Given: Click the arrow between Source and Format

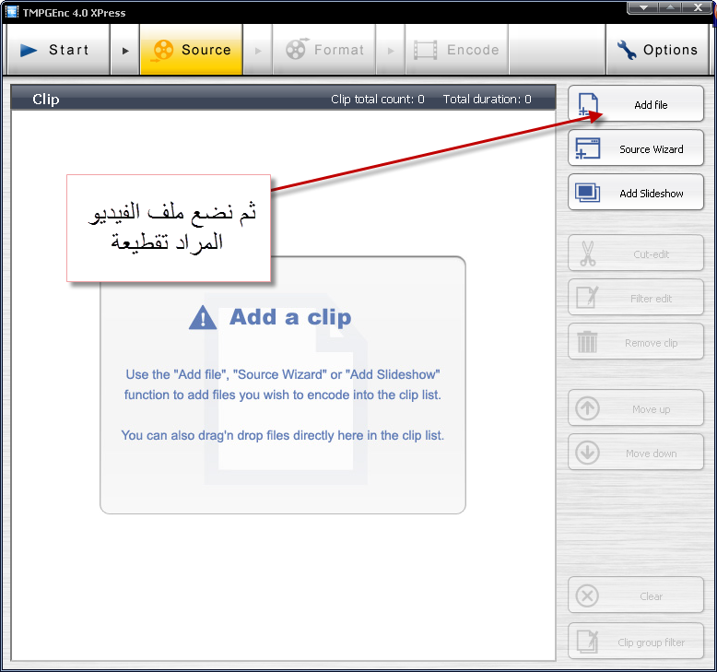Looking at the screenshot, I should point(258,50).
